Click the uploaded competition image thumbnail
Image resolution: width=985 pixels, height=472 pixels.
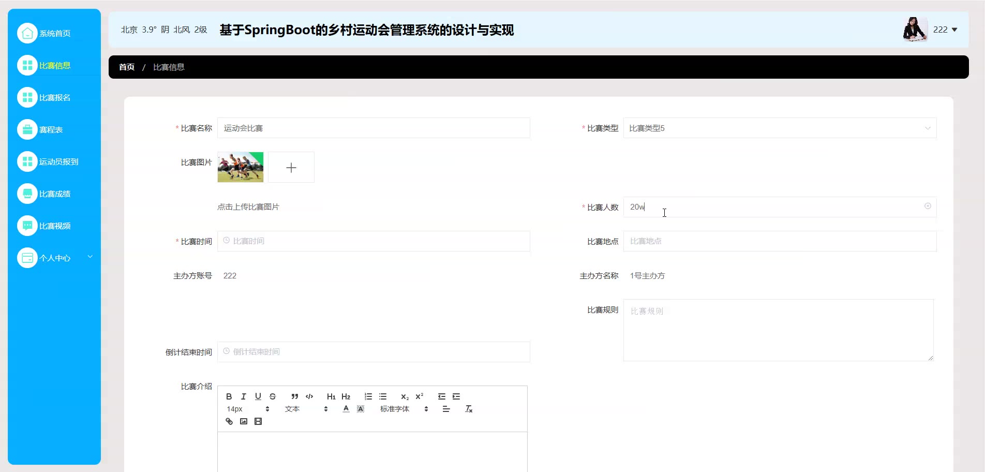(241, 167)
